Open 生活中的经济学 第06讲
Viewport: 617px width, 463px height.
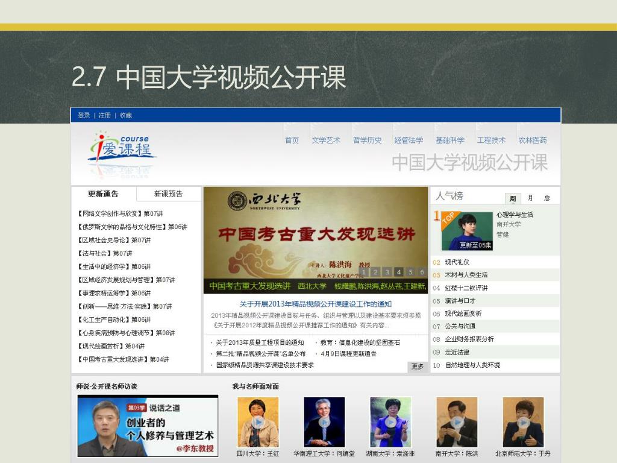pyautogui.click(x=114, y=267)
